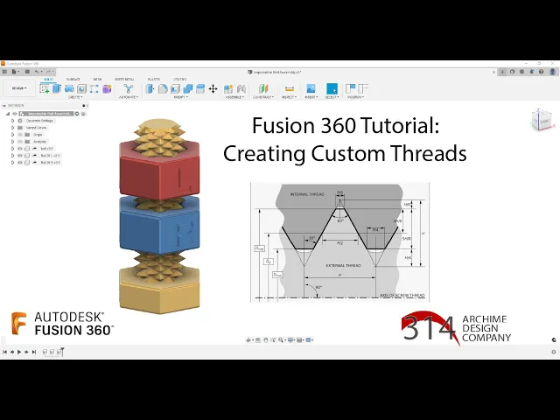Select the Create Sketch tool
560x420 pixels.
45,88
